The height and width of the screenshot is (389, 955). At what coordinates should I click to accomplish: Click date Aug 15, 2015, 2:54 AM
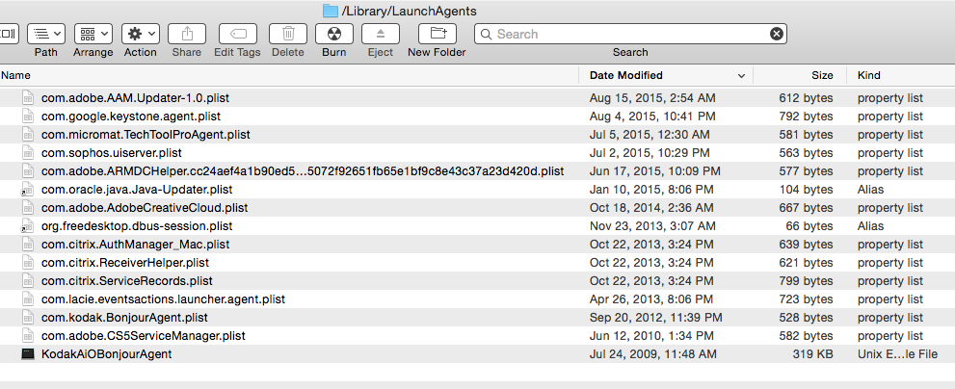tap(652, 98)
